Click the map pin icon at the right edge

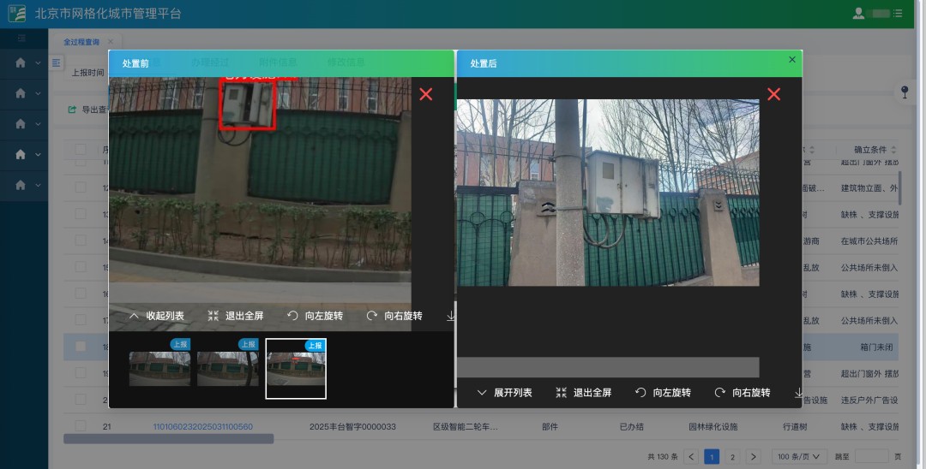pos(905,92)
